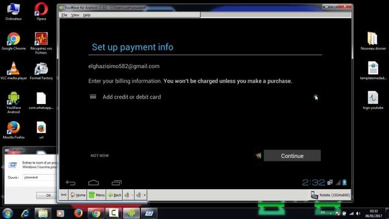Select the YouWave Android desktop shortcut

pyautogui.click(x=13, y=102)
